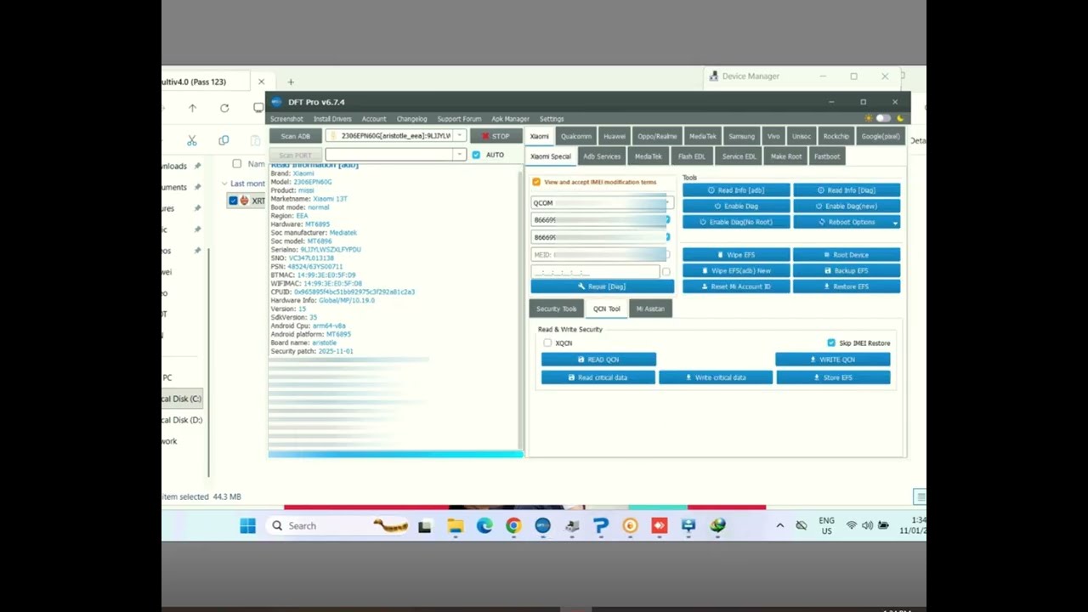Open the Adb Services tab
The height and width of the screenshot is (612, 1088).
coord(602,156)
